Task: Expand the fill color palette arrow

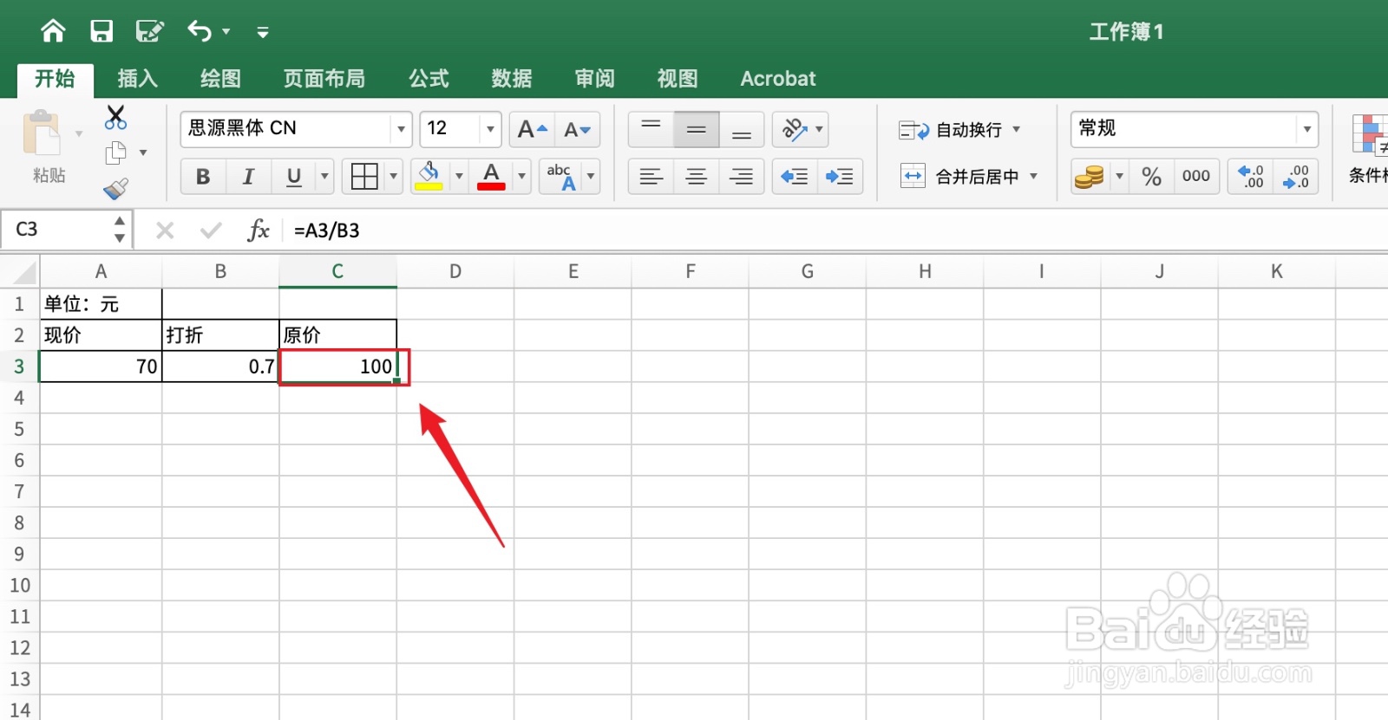Action: coord(459,177)
